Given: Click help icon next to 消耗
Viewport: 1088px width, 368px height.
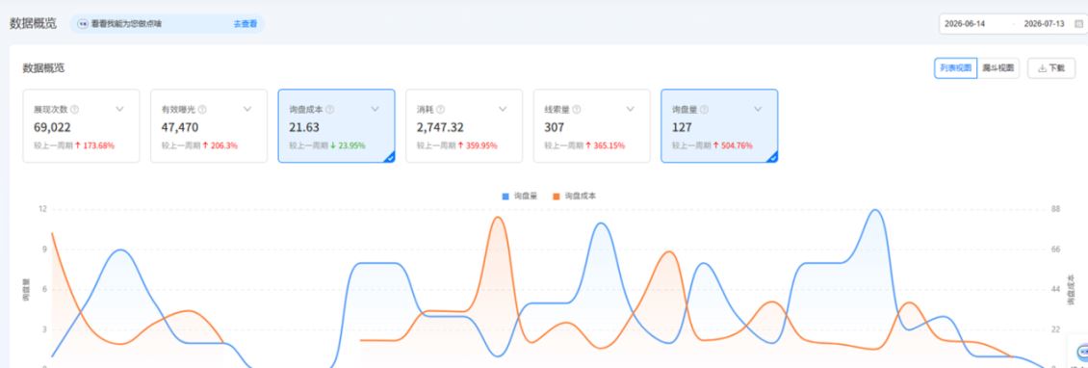Looking at the screenshot, I should click(441, 109).
